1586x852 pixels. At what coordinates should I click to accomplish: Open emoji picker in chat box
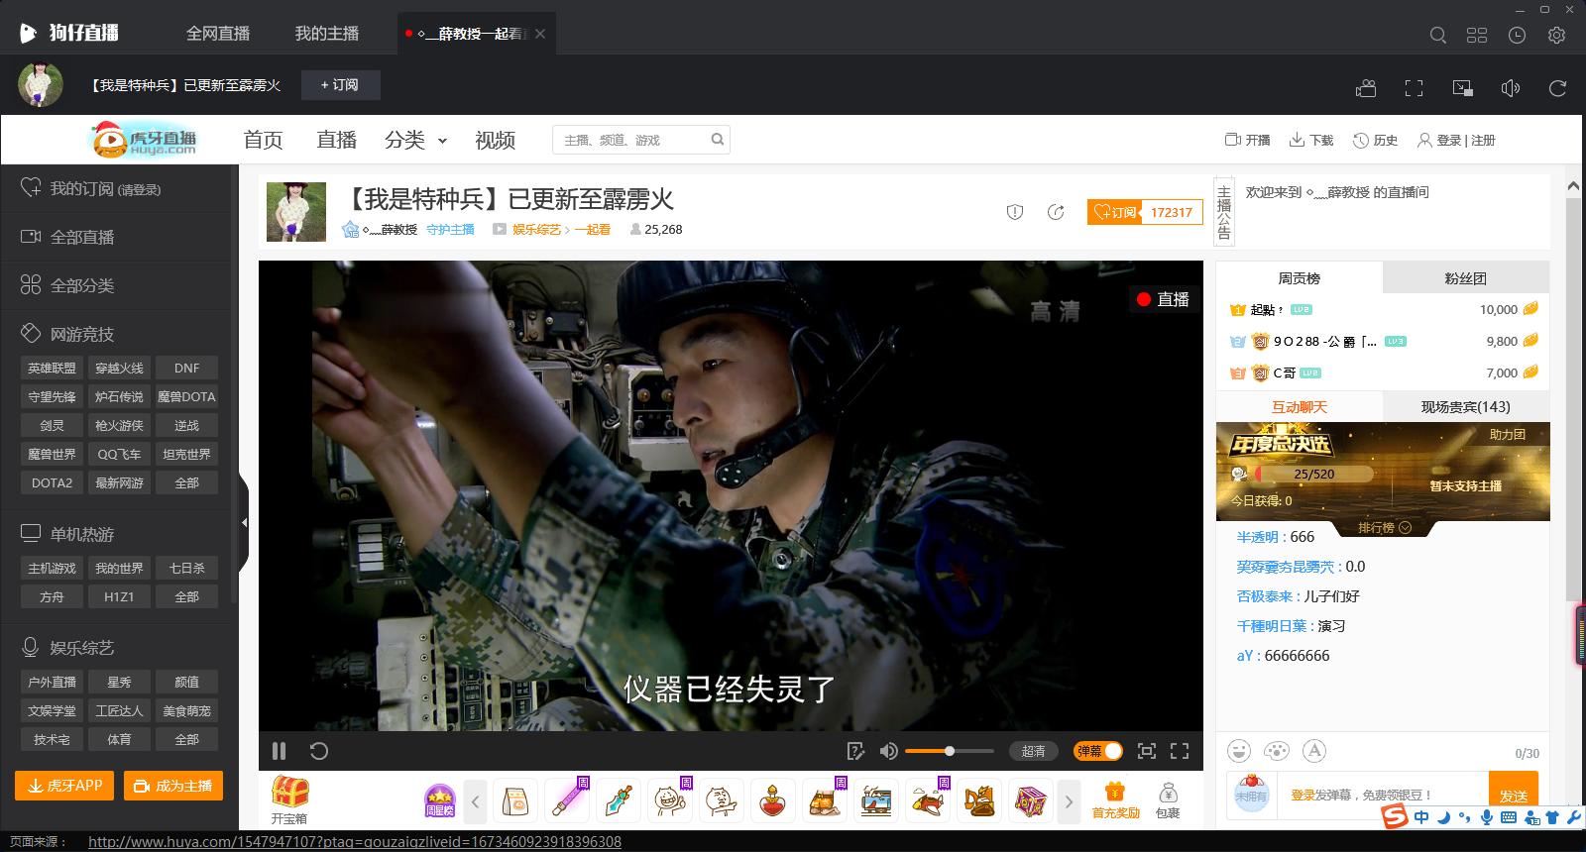pos(1238,751)
